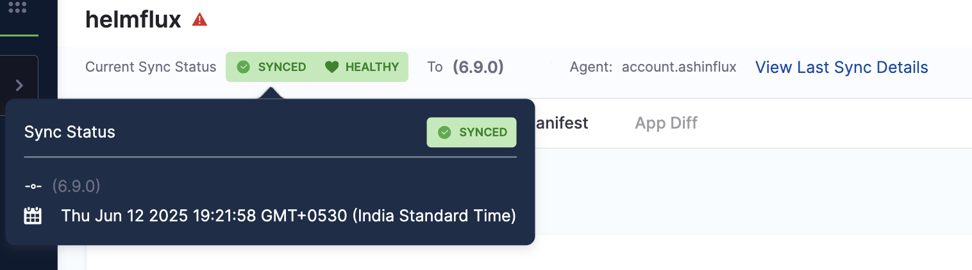Select the account.ashinflux agent name
The width and height of the screenshot is (972, 270).
coord(679,67)
